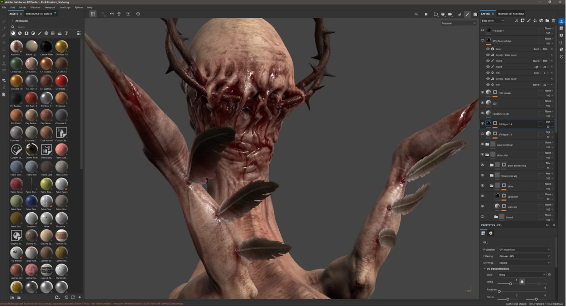Switch to Substance 3D Assets tab

(39, 14)
